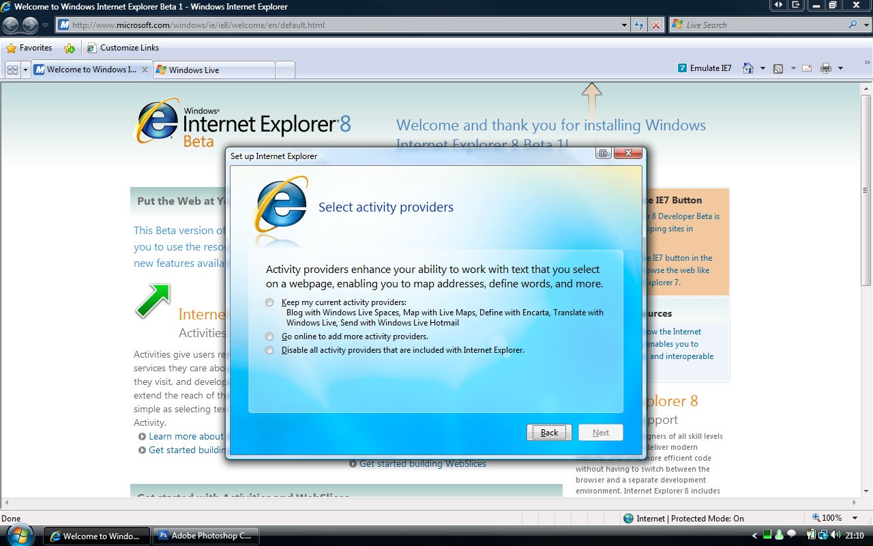Select Go online to add more providers
873x546 pixels.
269,336
